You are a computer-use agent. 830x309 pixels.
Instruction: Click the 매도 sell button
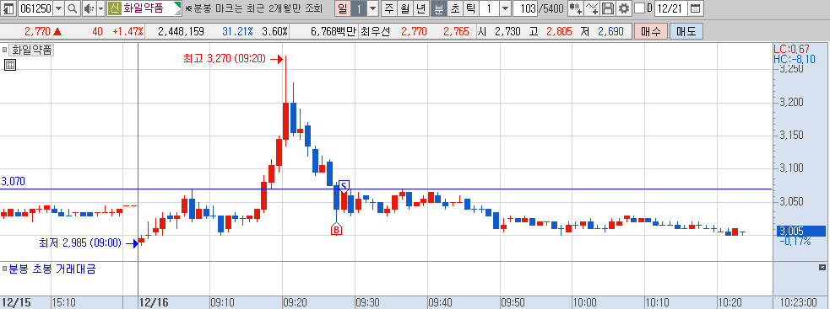(686, 32)
